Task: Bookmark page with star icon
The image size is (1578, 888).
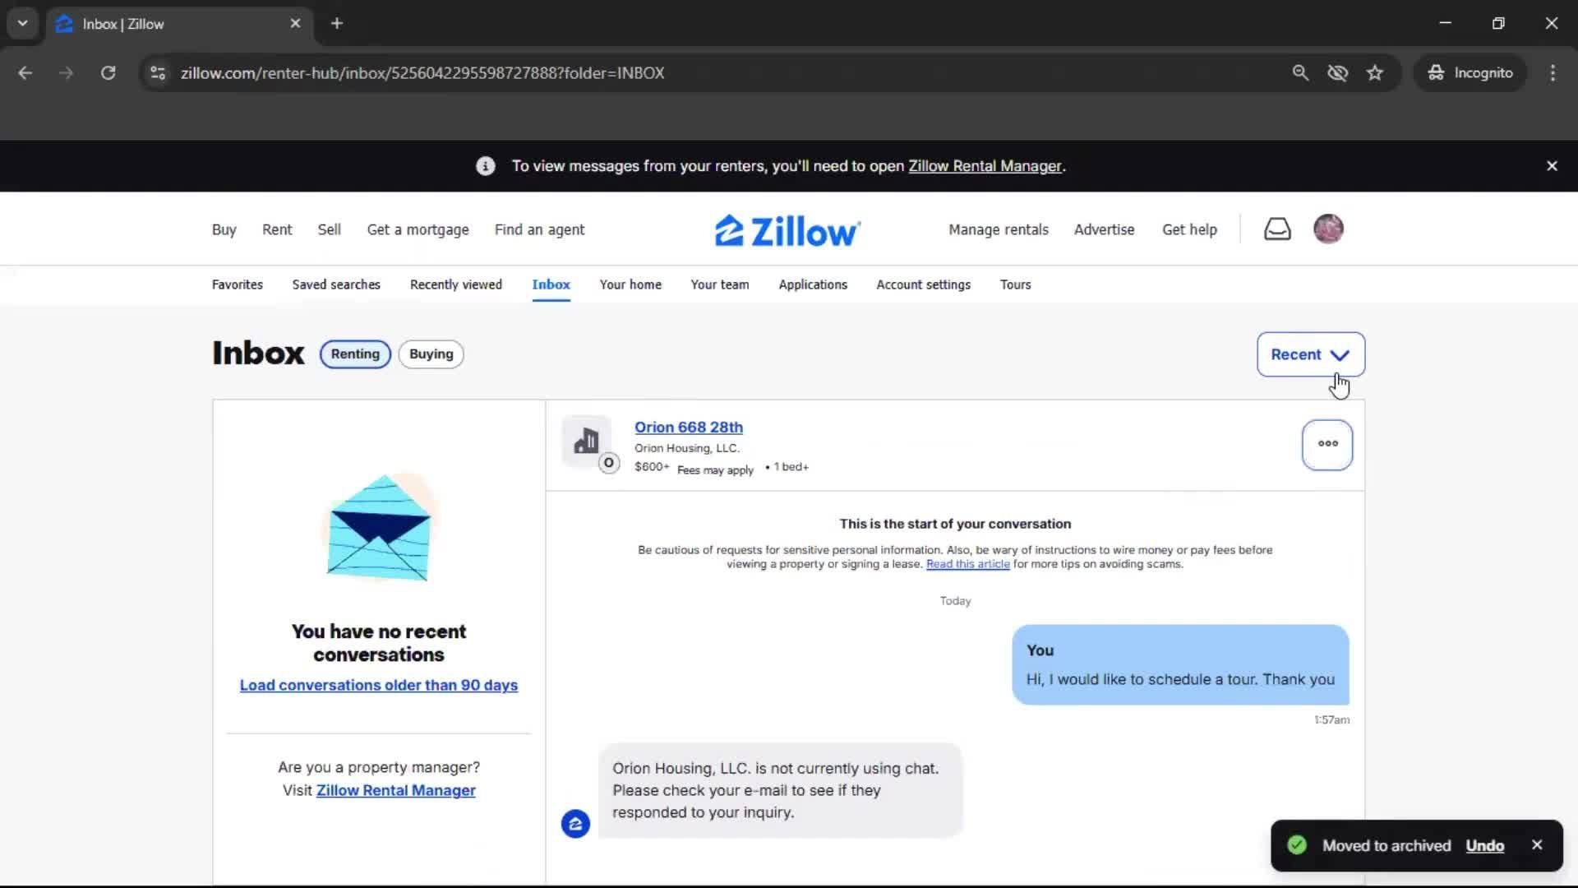Action: click(1374, 73)
